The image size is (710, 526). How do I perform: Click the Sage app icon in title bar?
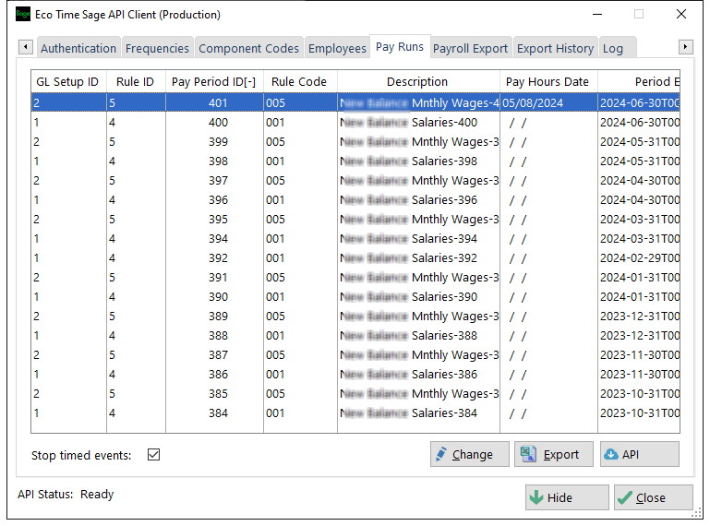(x=23, y=14)
